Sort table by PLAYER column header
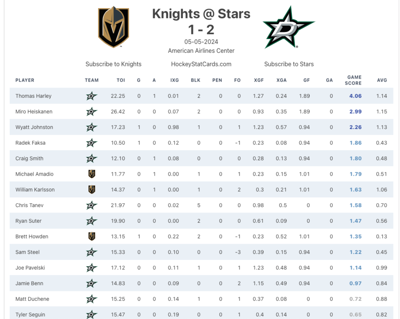 tap(25, 80)
